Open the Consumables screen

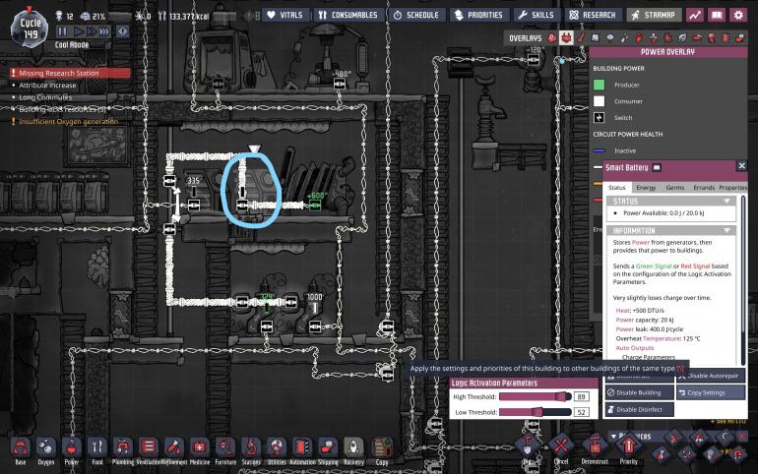tap(348, 15)
